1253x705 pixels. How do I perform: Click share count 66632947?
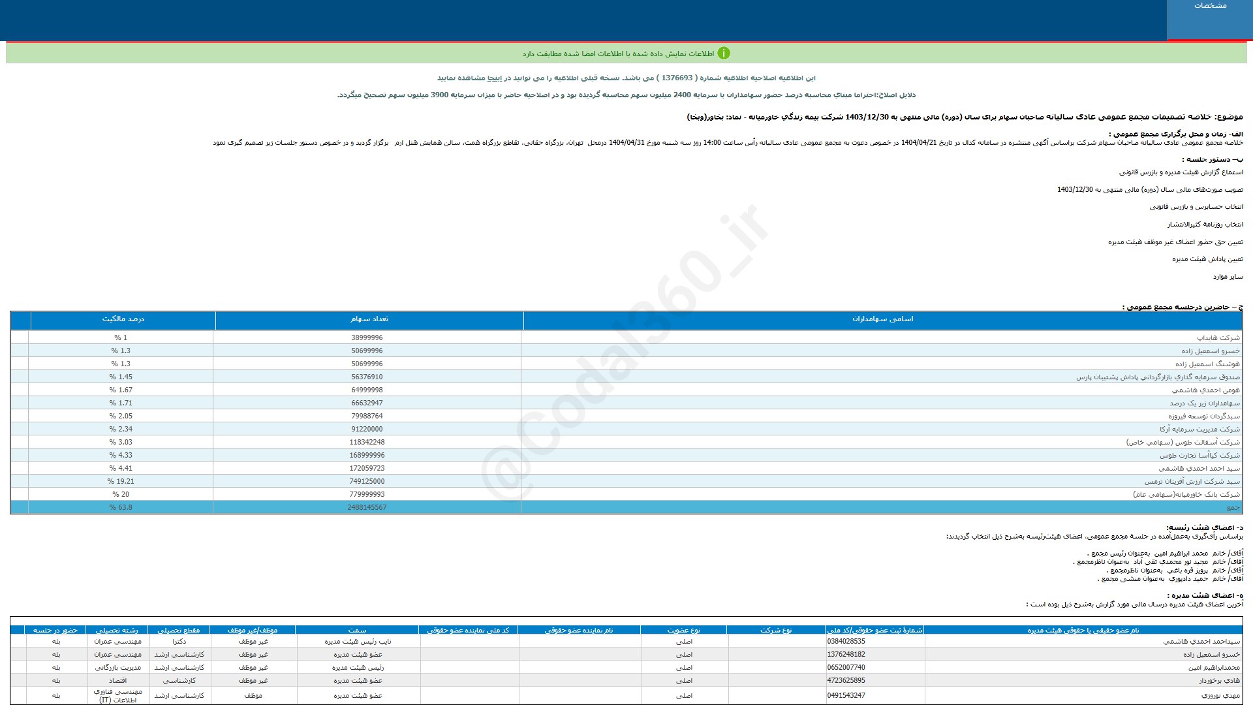[x=367, y=403]
